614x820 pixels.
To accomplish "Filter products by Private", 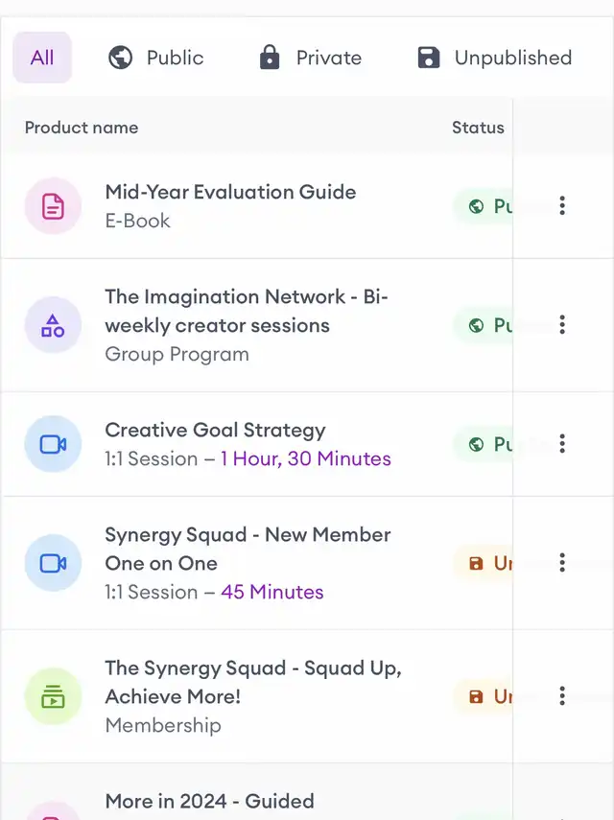I will click(310, 58).
